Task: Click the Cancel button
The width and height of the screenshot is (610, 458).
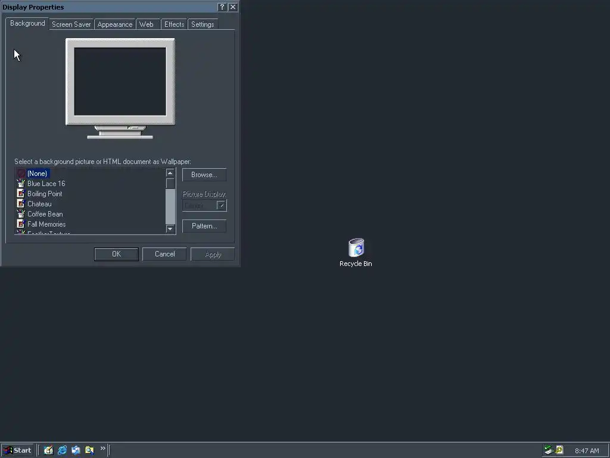Action: (x=164, y=254)
